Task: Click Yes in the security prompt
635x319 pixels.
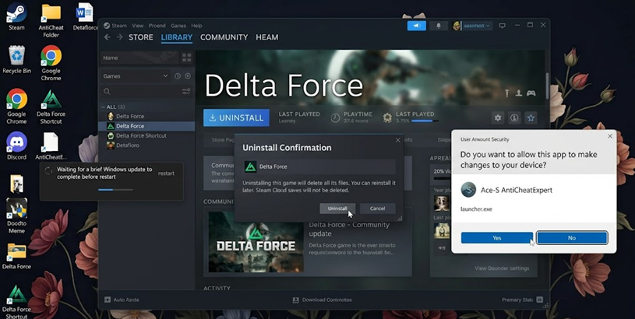Action: (x=497, y=238)
